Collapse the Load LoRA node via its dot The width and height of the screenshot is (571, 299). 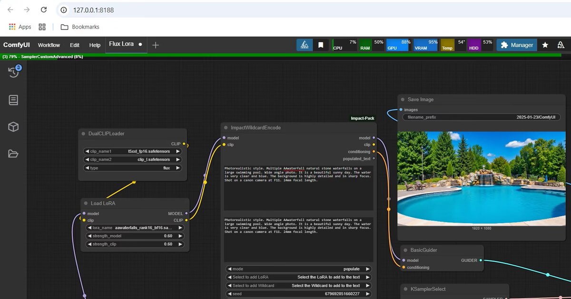coord(85,204)
